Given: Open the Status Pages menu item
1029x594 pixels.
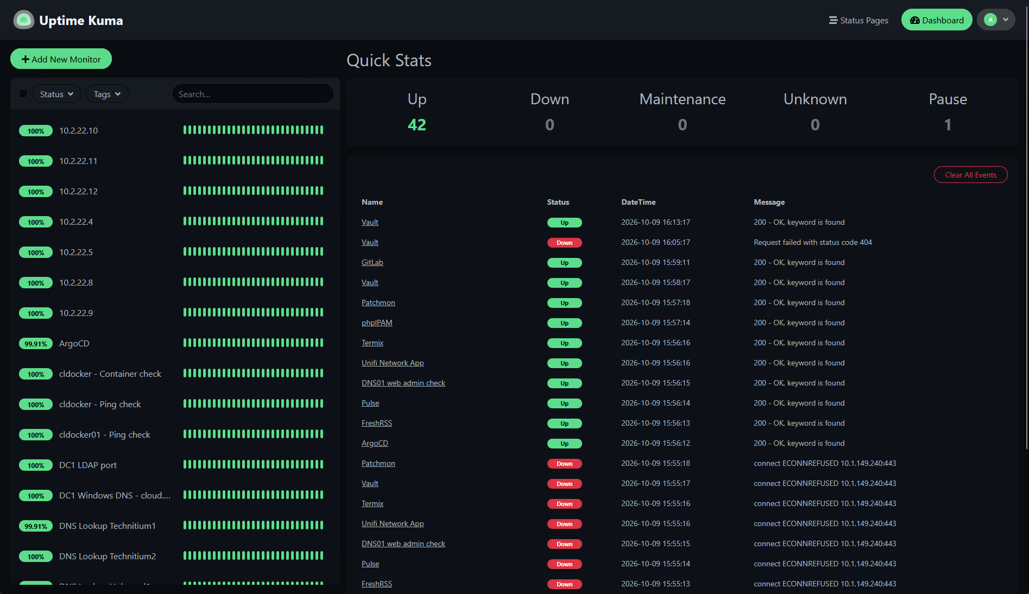Looking at the screenshot, I should 858,20.
